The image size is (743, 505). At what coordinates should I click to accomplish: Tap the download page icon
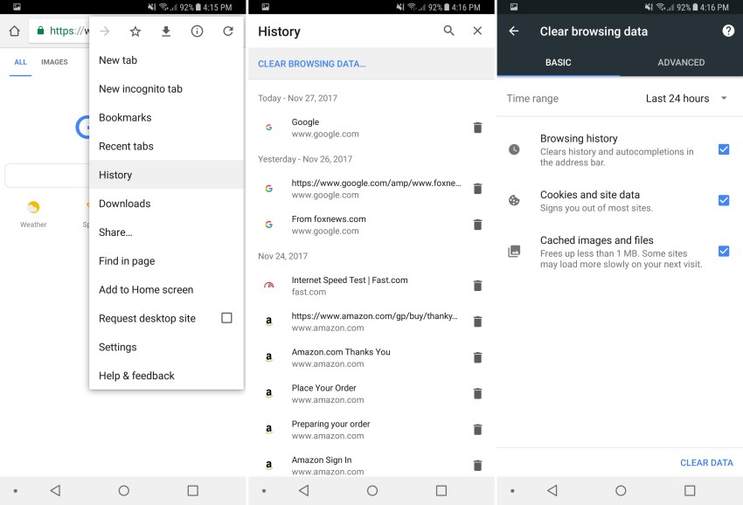point(166,31)
